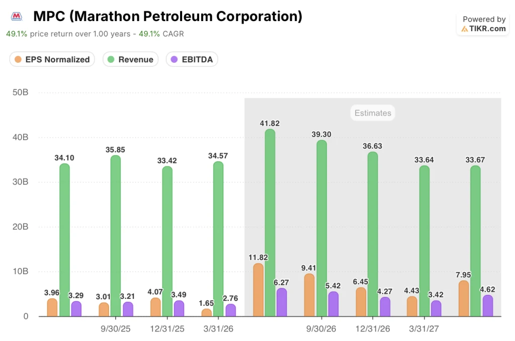Image resolution: width=515 pixels, height=341 pixels.
Task: Click the 9/30/26 axis date label
Action: (x=321, y=329)
